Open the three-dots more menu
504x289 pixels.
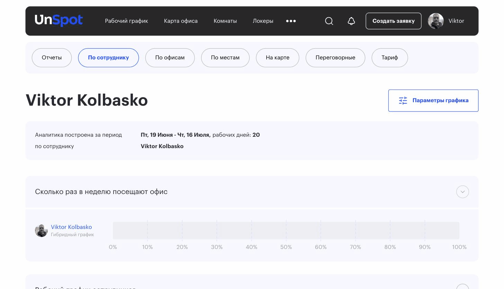pyautogui.click(x=291, y=21)
